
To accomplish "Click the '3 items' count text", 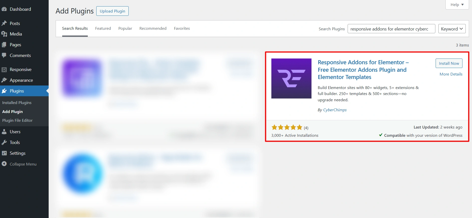I will click(462, 45).
